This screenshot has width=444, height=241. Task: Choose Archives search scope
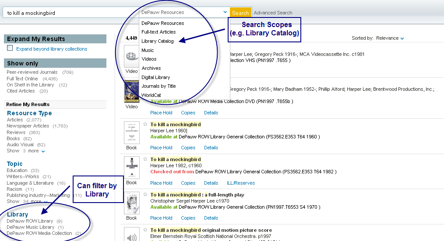(151, 68)
